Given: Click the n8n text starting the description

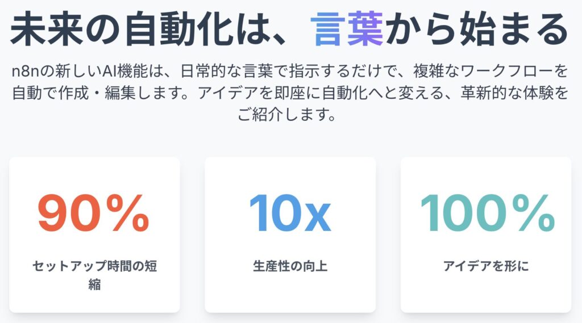Looking at the screenshot, I should pos(24,73).
